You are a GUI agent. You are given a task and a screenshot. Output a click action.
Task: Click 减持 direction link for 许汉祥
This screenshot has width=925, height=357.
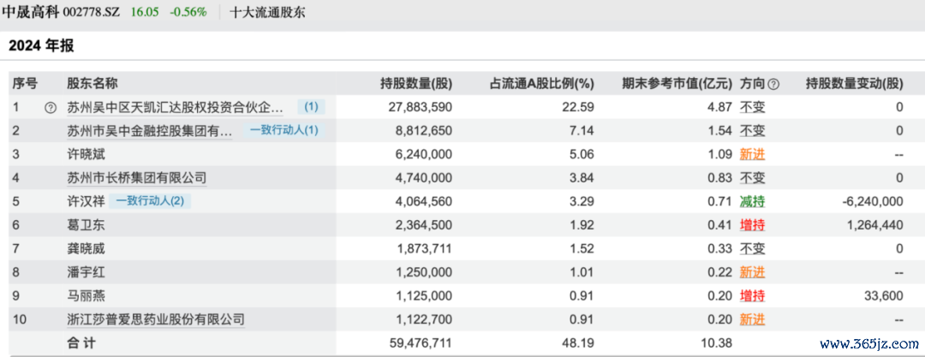tap(752, 201)
